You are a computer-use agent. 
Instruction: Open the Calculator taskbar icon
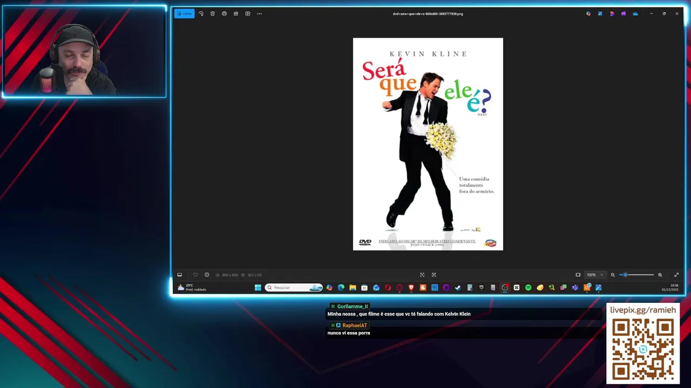pyautogui.click(x=470, y=287)
